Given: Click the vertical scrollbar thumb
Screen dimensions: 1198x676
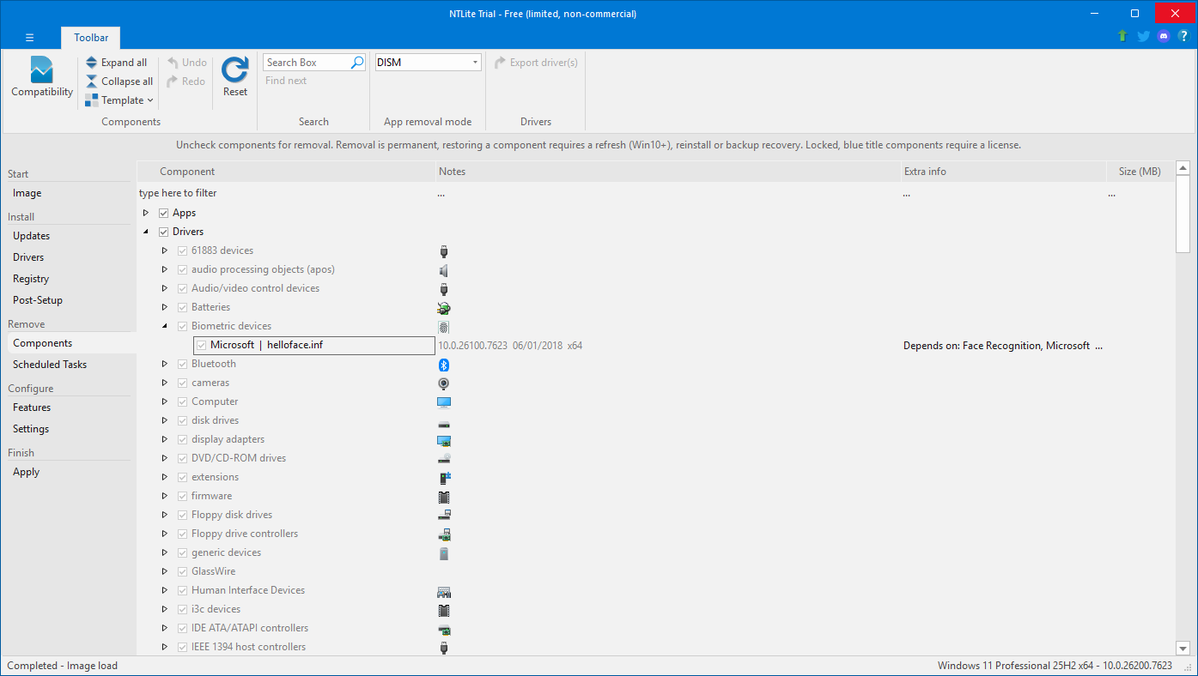Looking at the screenshot, I should [x=1183, y=214].
